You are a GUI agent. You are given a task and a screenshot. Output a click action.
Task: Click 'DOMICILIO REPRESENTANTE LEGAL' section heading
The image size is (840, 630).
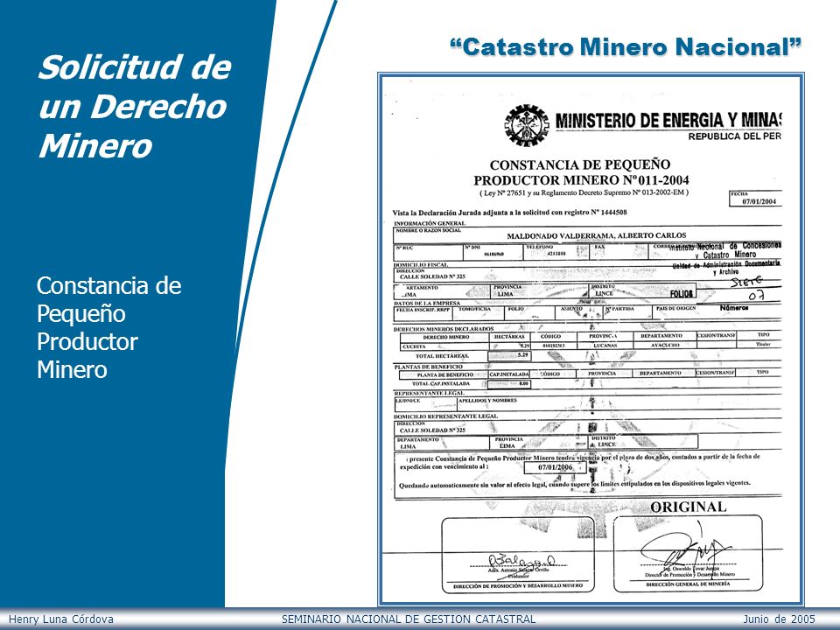pyautogui.click(x=445, y=416)
